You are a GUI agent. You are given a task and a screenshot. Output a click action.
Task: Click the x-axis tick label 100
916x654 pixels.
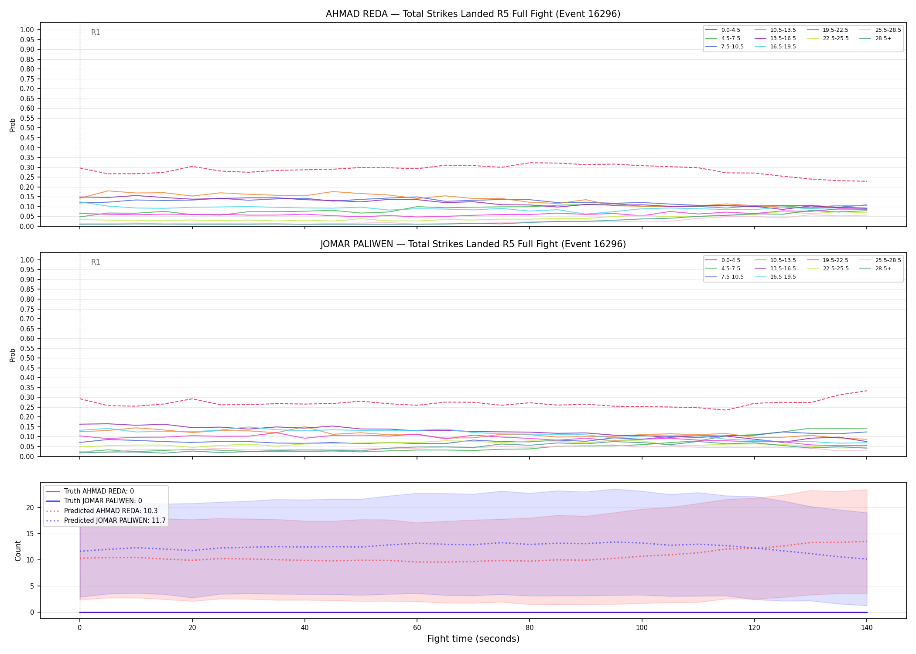[x=642, y=628]
